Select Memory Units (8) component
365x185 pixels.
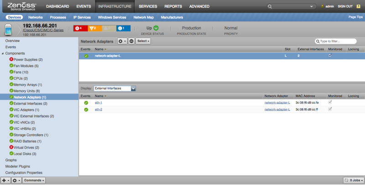[26, 91]
